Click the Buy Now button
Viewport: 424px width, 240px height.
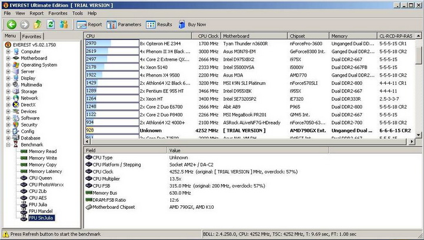point(192,25)
